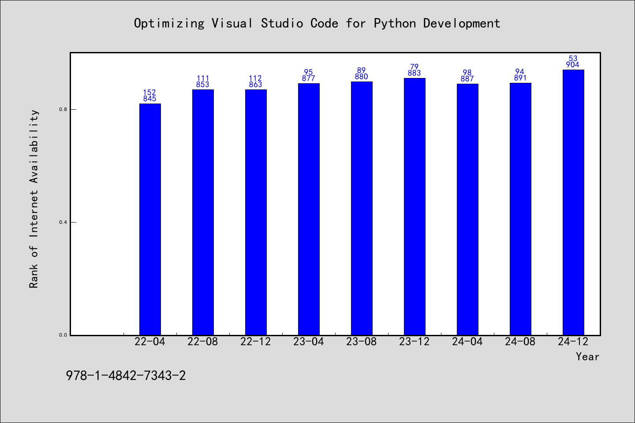Screen dimensions: 635x423
Task: Click the value '845' above the 22-04 bar
Action: pos(150,99)
